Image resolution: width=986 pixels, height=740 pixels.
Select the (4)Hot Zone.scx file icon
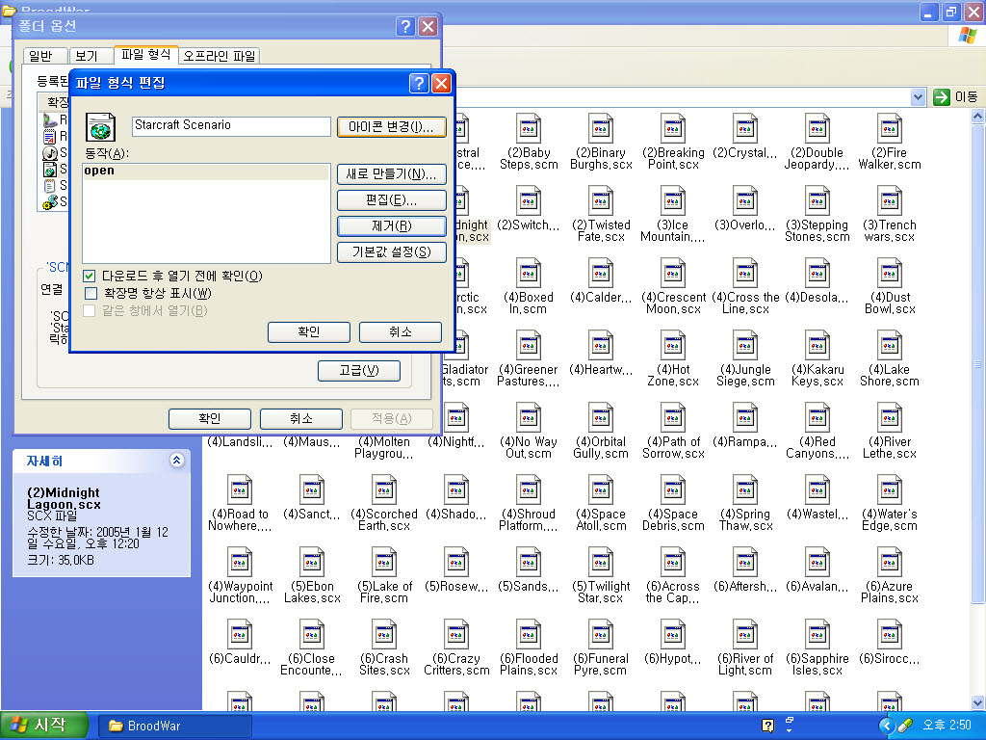coord(673,346)
